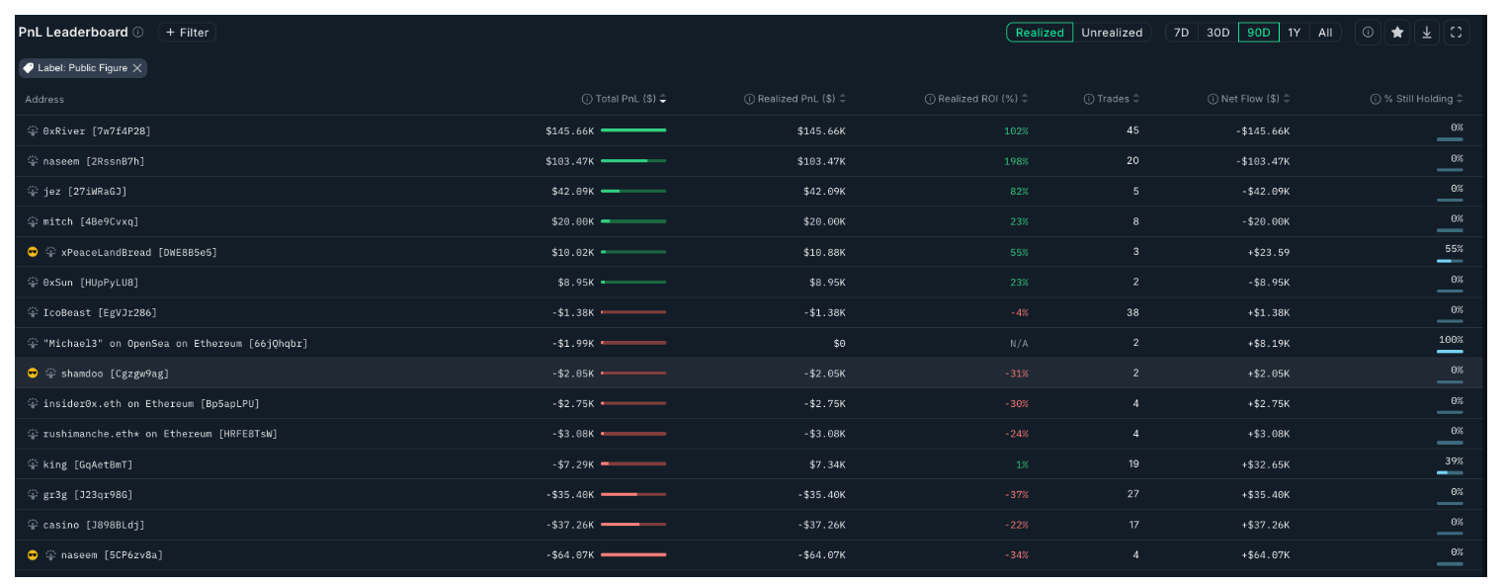
Task: Open "Michael3" on OpenSea on Ethereum address
Action: click(x=175, y=343)
